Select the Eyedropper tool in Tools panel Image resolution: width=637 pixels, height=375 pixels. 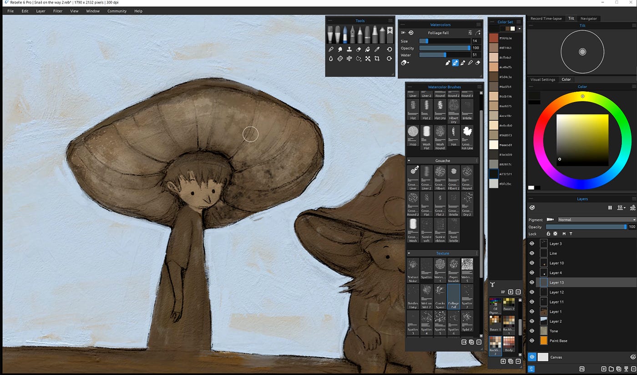coord(377,49)
